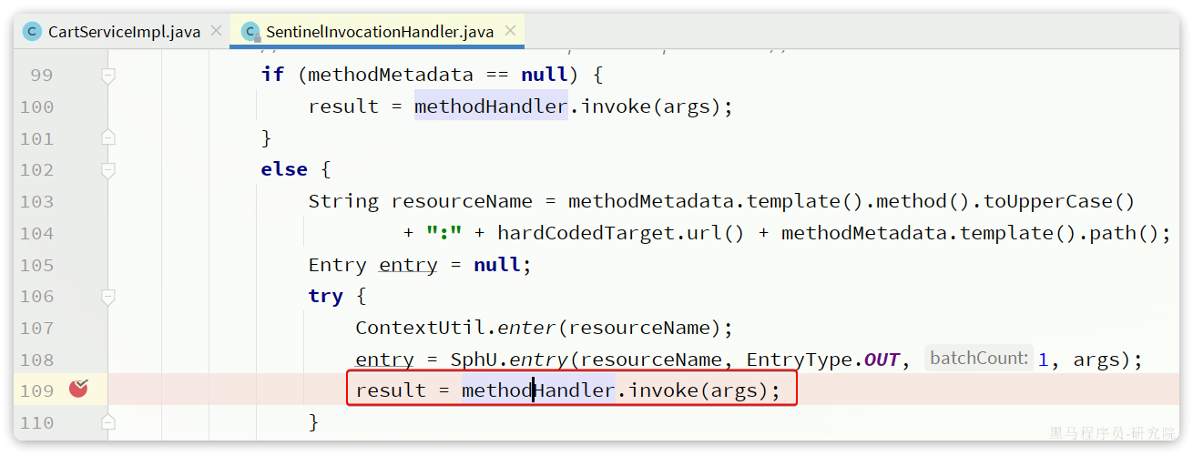Click the batchCount parameter hint
Screen dimensions: 1193x456
(978, 359)
